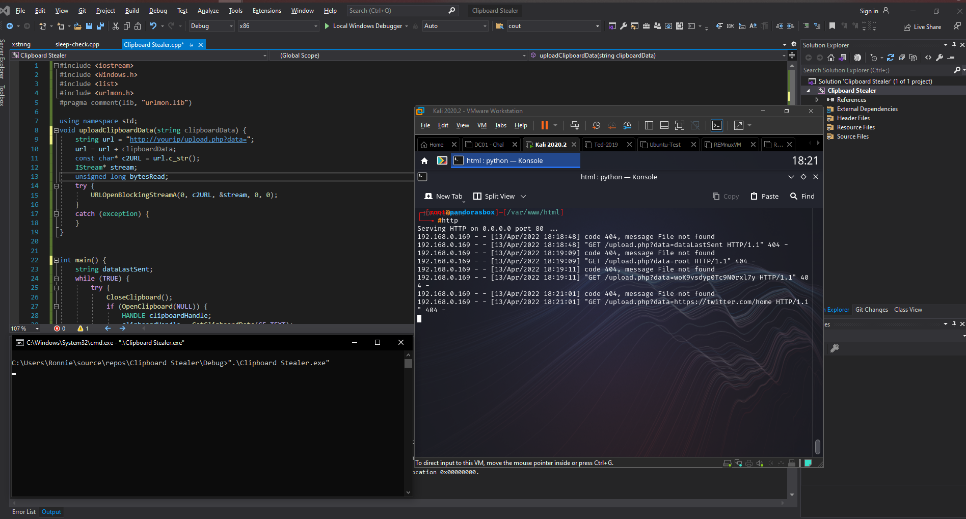This screenshot has height=519, width=966.
Task: Click the Open File folder icon
Action: click(77, 26)
